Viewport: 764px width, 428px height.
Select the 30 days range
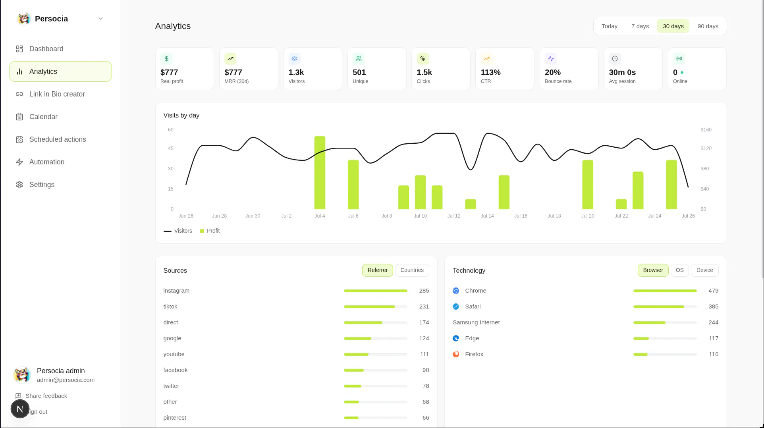click(673, 26)
